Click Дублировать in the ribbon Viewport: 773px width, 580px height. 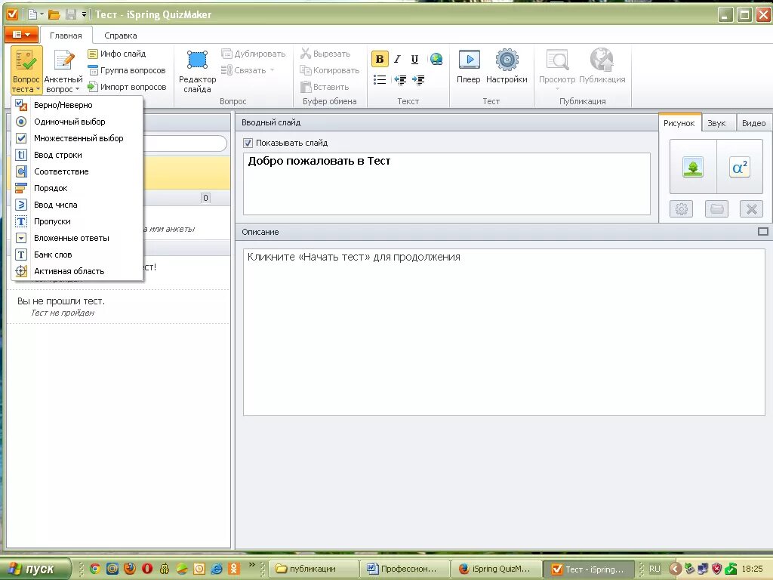click(x=254, y=54)
